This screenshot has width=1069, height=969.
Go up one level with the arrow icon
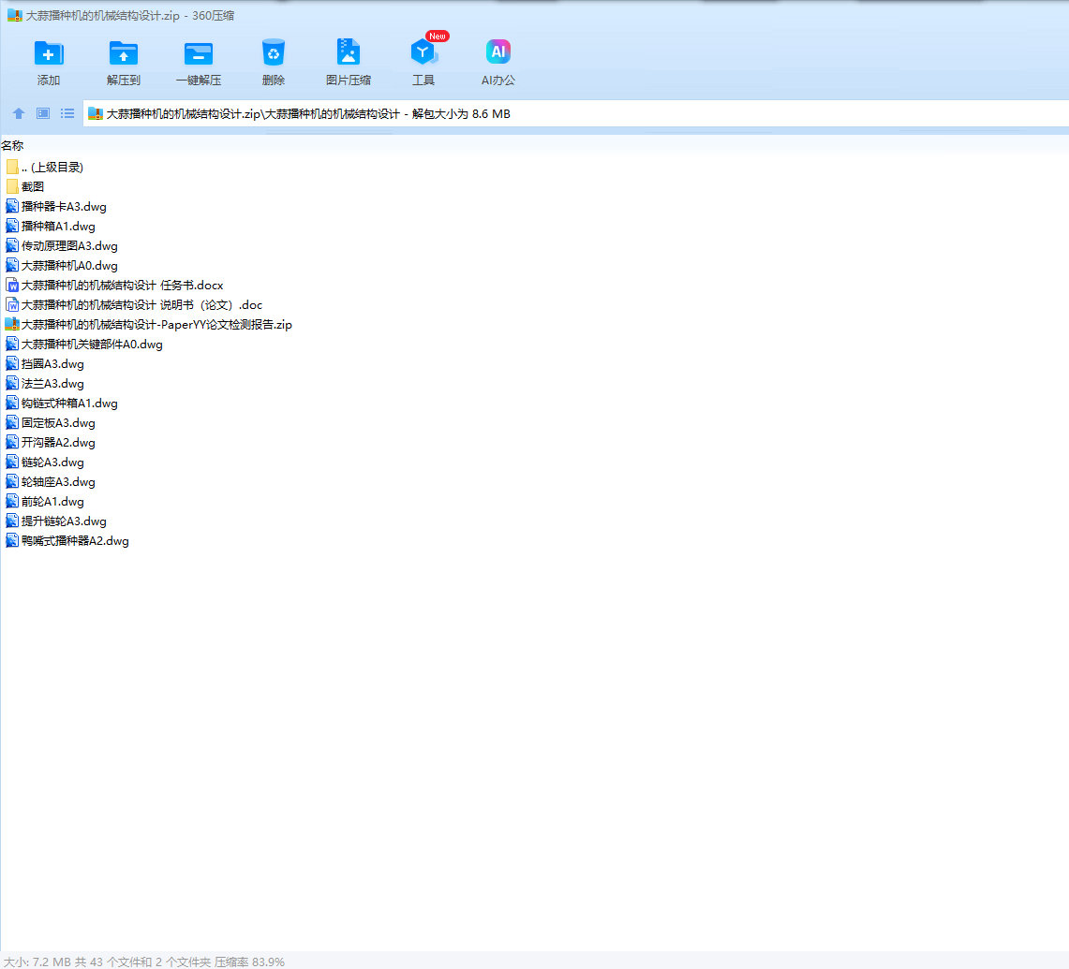coord(19,113)
